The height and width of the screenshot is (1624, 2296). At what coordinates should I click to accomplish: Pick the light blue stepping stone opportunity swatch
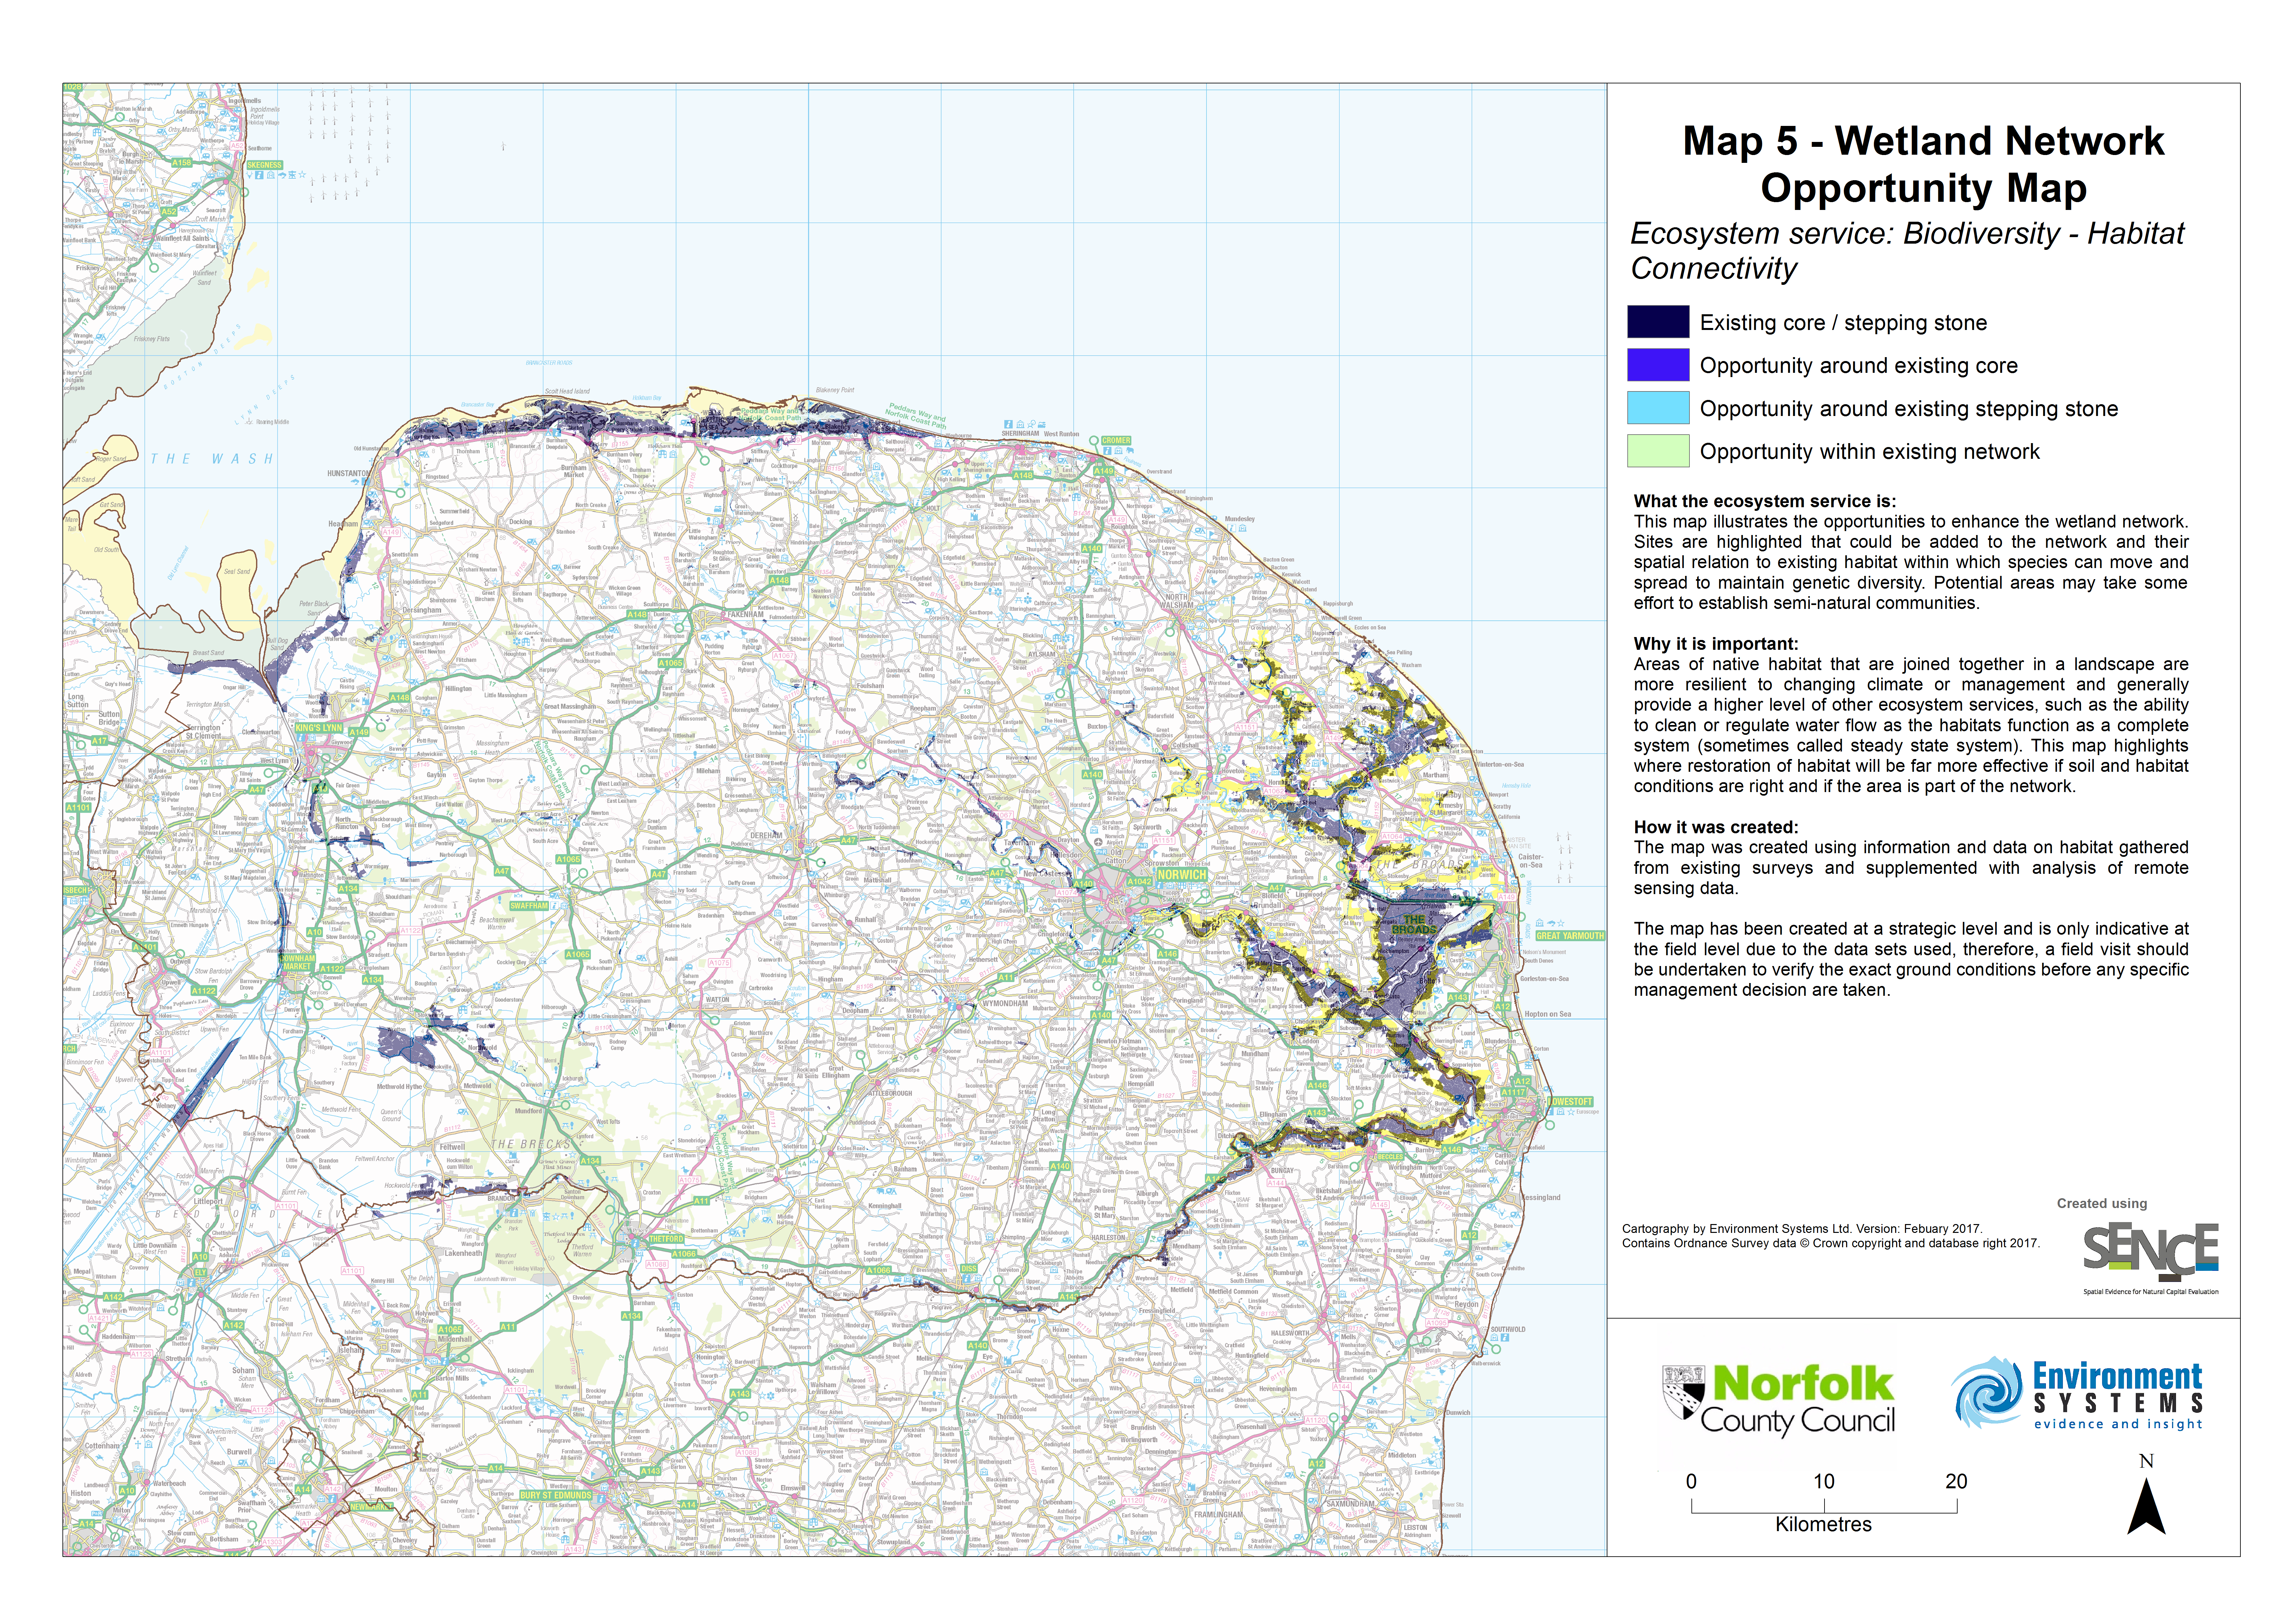pos(1658,408)
